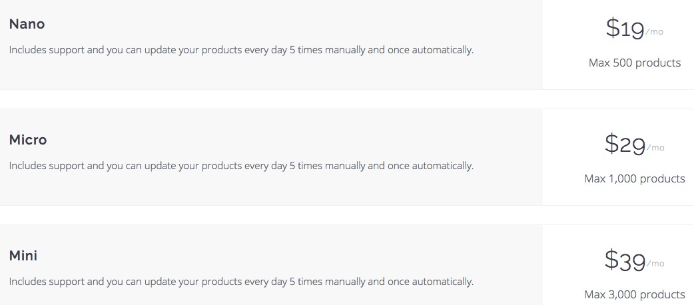This screenshot has height=305, width=694.
Task: Click the Max 500 products text
Action: (635, 63)
